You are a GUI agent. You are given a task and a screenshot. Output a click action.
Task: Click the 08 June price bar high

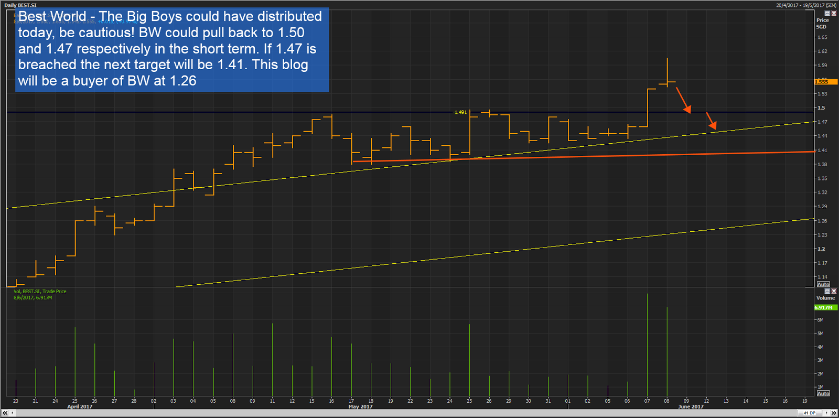point(667,58)
